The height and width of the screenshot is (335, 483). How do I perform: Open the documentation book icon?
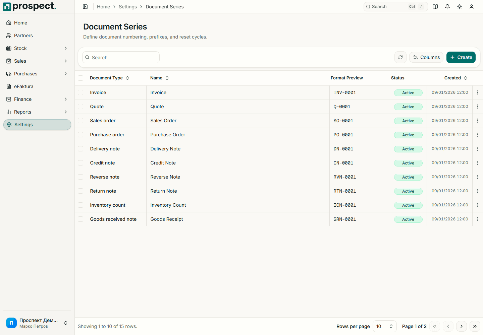tap(435, 7)
